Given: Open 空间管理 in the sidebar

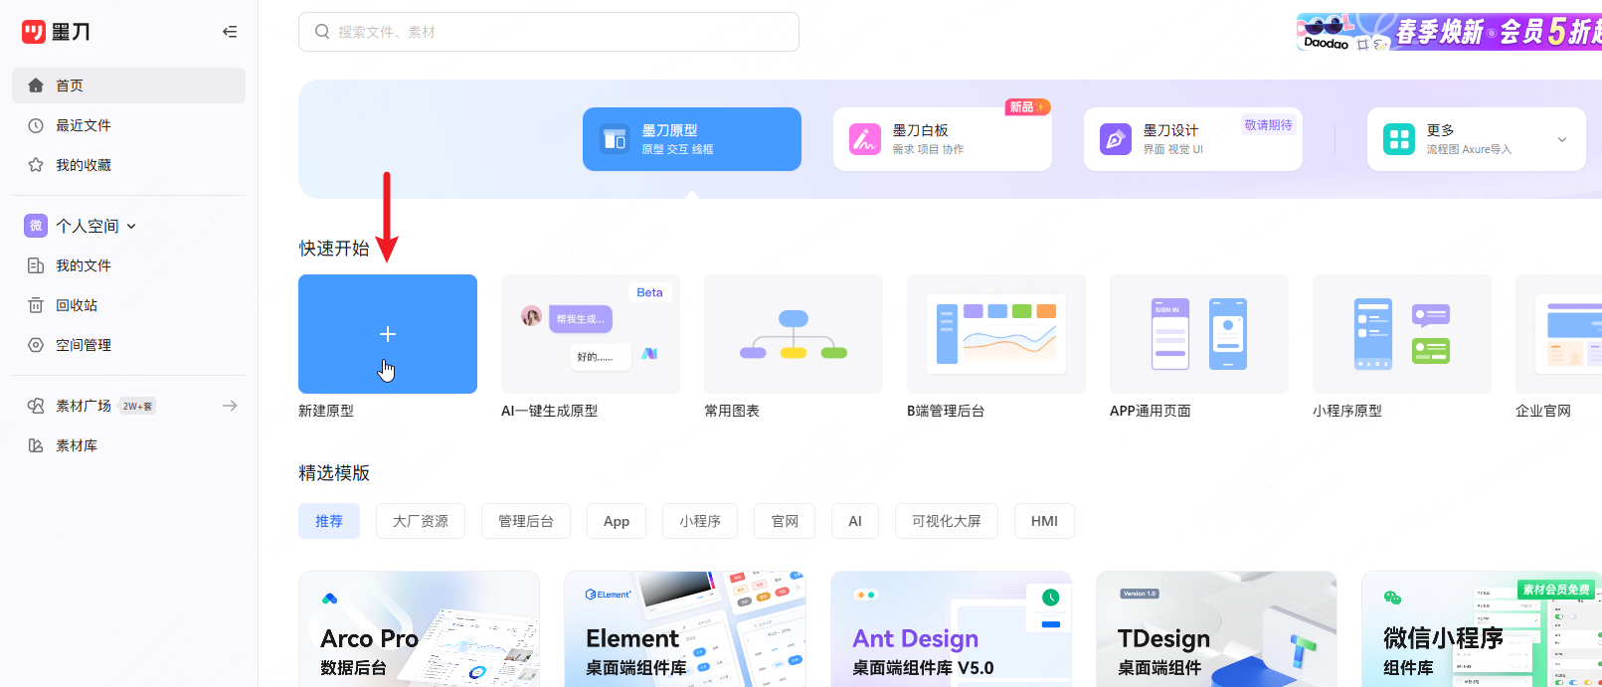Looking at the screenshot, I should (128, 345).
